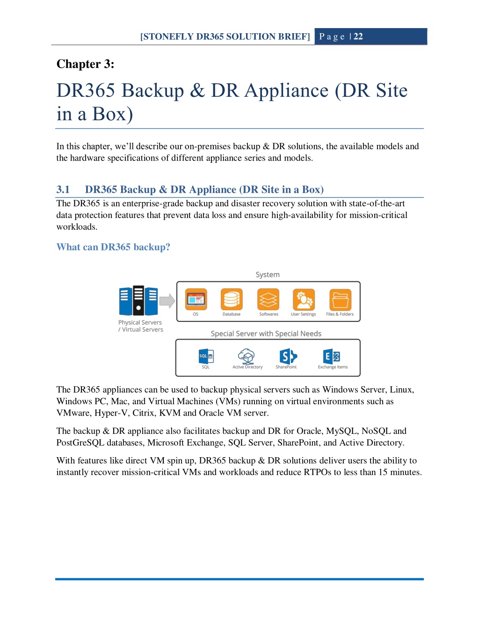Click the 'System' diagram label
Viewport: 479px width, 620px height.
[268, 275]
